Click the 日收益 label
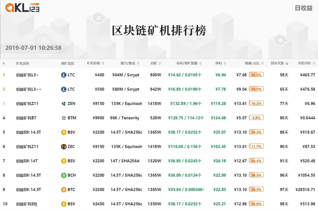Screen dimensions: 318x211 pos(304,8)
